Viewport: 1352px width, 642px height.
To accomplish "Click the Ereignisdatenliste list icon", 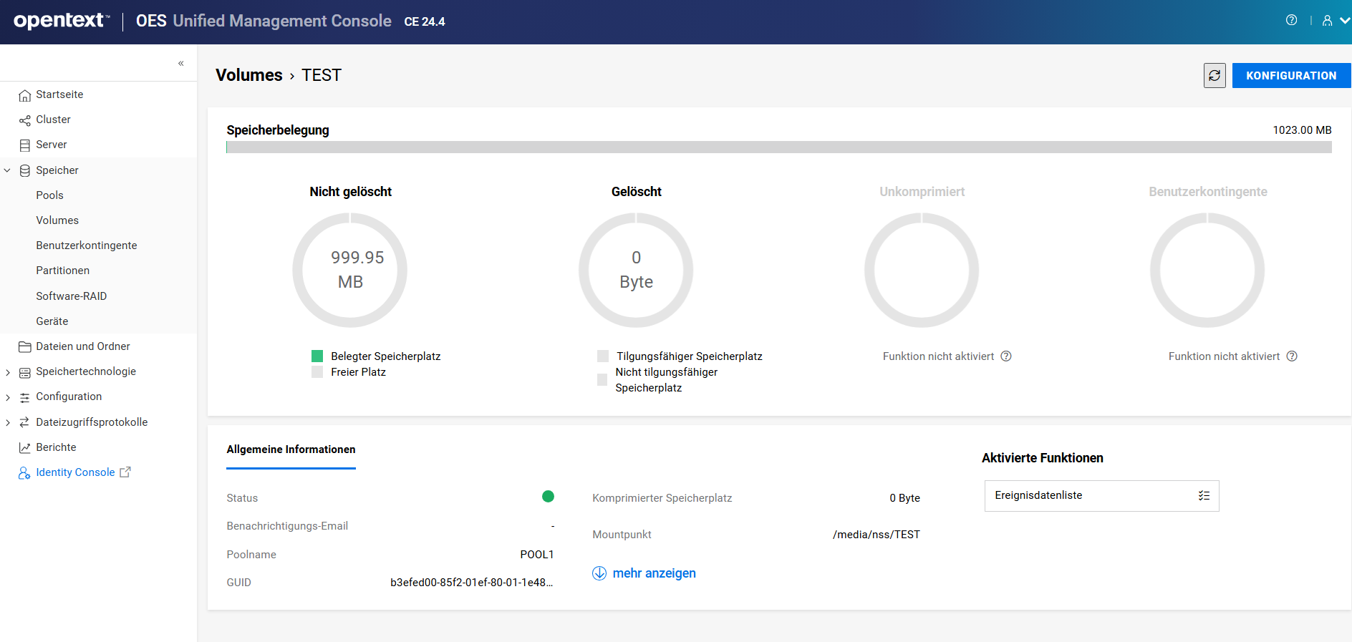I will tap(1204, 495).
